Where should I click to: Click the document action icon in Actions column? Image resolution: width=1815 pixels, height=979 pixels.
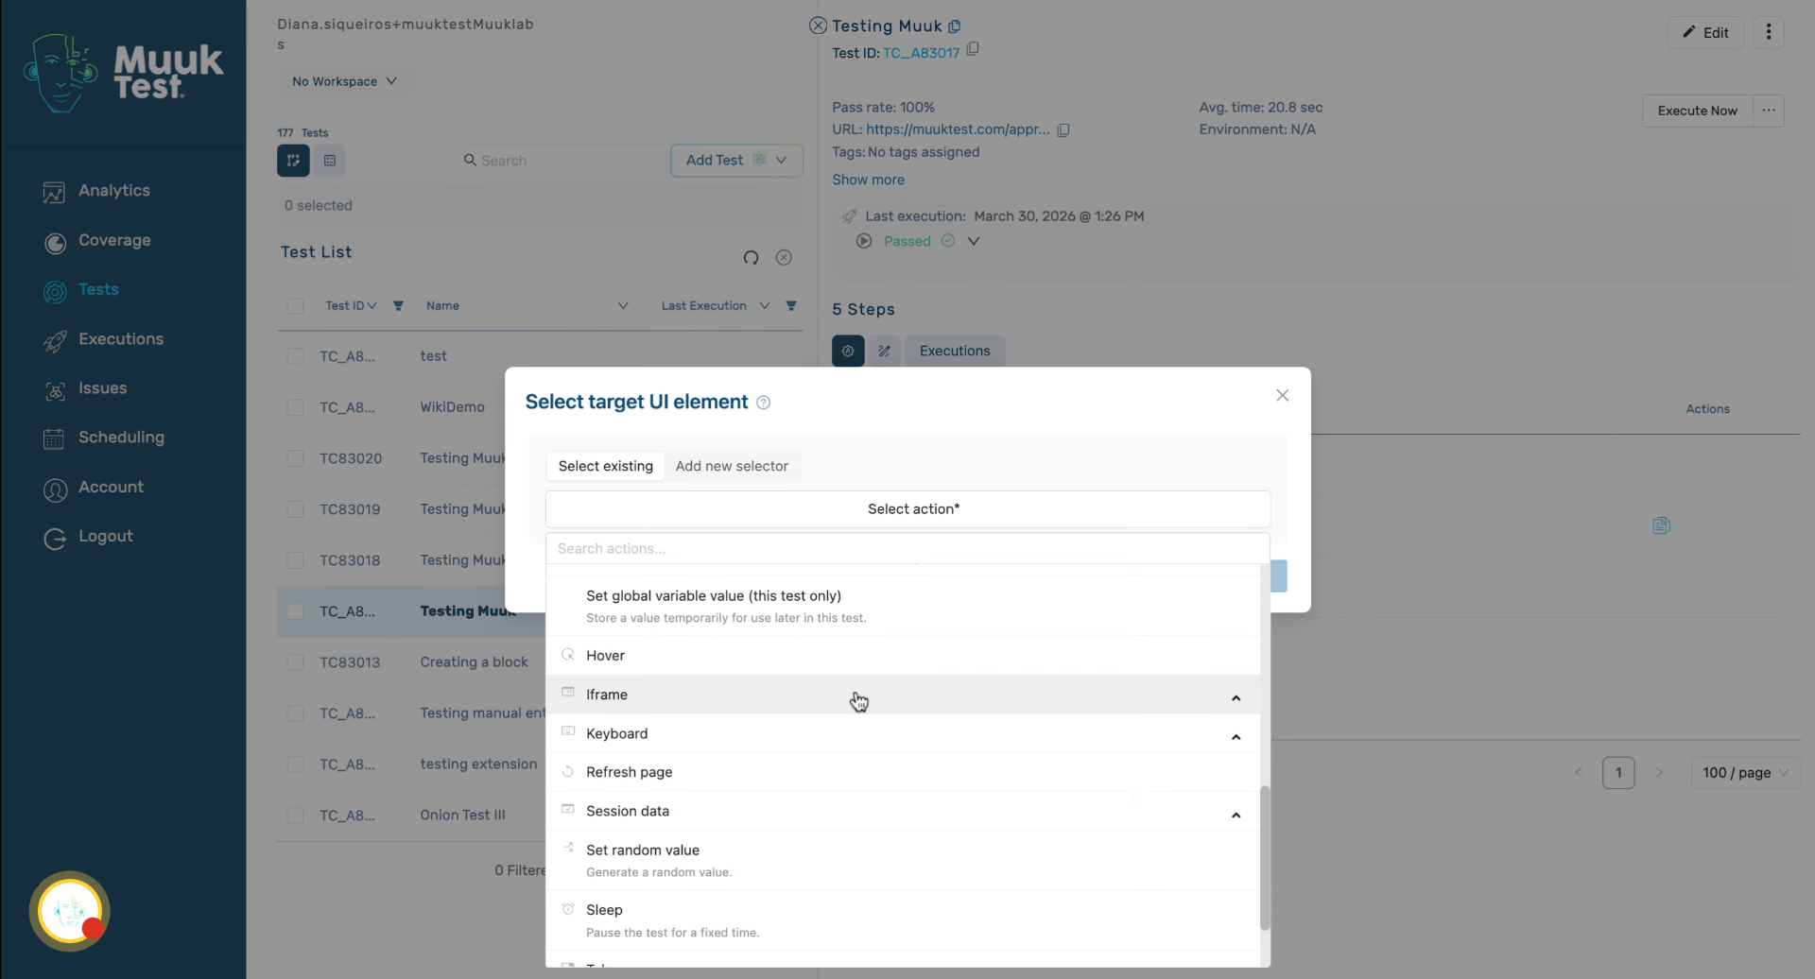tap(1662, 525)
